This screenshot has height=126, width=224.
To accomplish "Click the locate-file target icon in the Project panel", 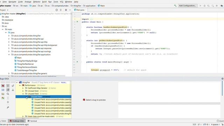I will tap(57, 10).
